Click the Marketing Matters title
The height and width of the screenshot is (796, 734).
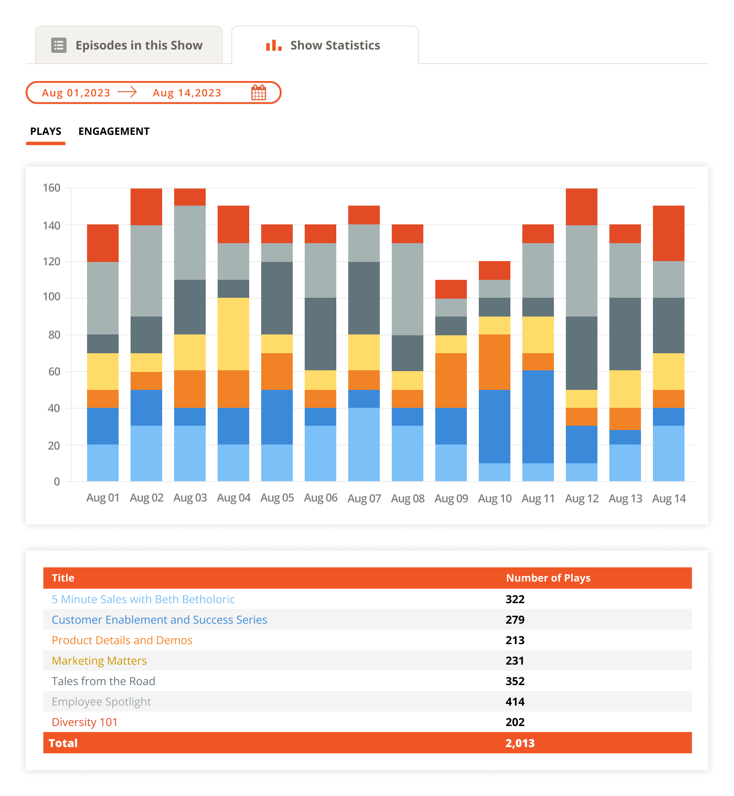click(99, 661)
